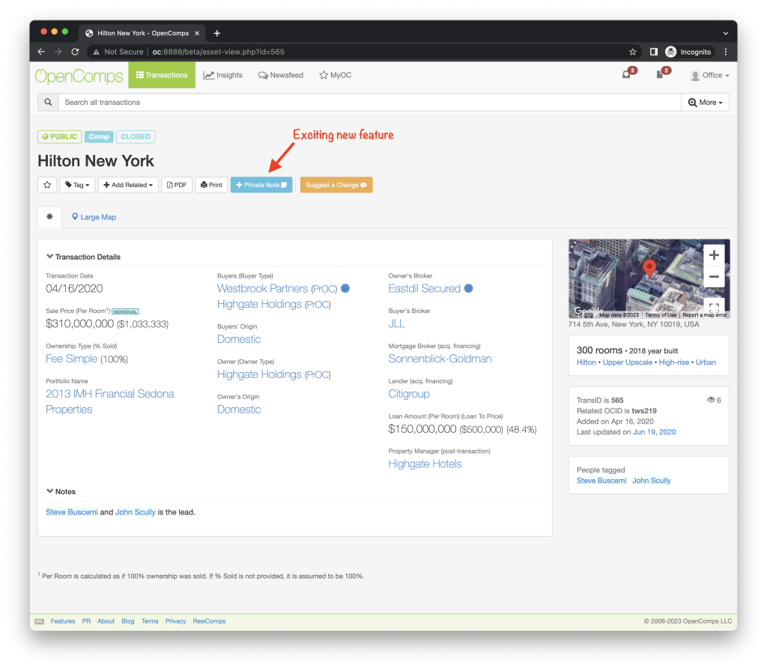The height and width of the screenshot is (670, 767).
Task: Open the Jun 19, 2020 update link
Action: [654, 433]
